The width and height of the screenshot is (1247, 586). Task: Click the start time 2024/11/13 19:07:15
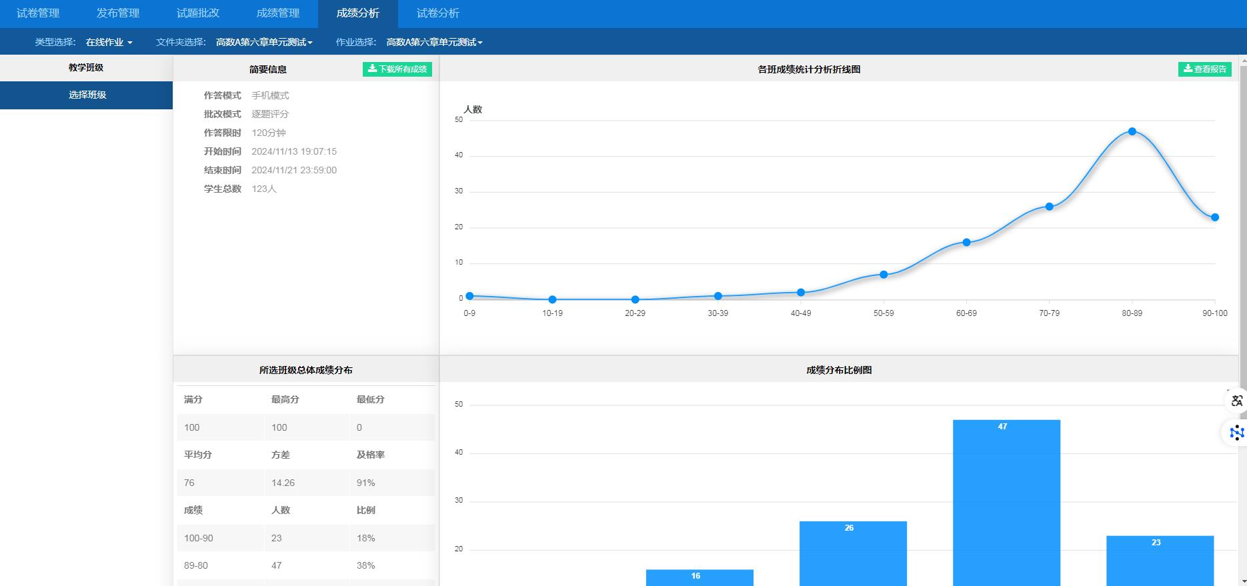(294, 151)
